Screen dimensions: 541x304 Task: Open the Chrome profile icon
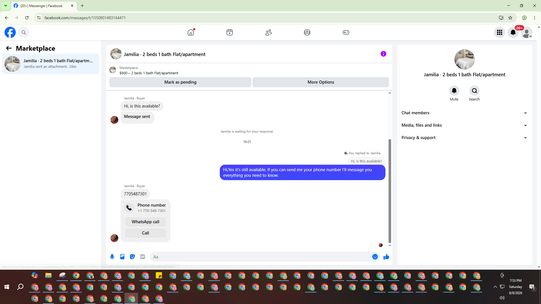click(524, 18)
